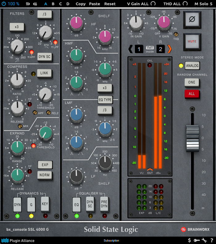
Task: Click the 100 % scale value
Action: pos(14,4)
